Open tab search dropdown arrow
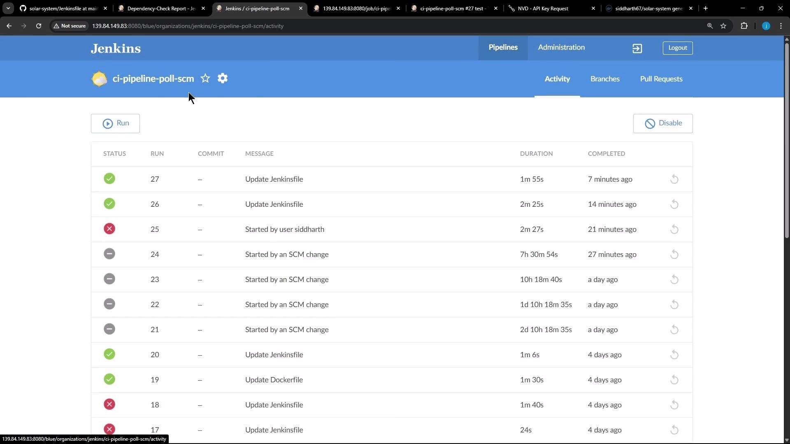The image size is (790, 444). pyautogui.click(x=8, y=8)
